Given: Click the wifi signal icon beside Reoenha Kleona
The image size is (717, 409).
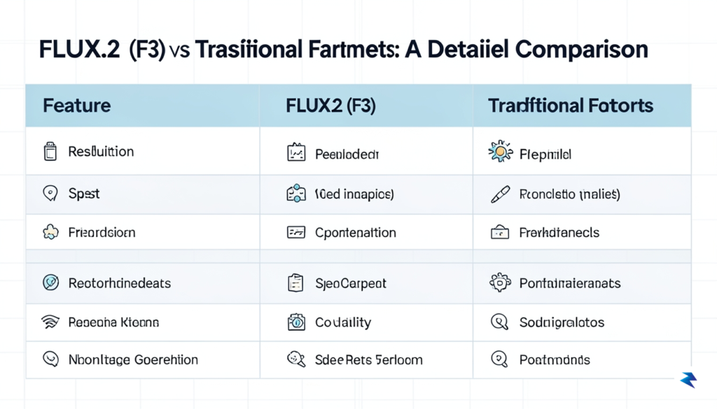Looking at the screenshot, I should [50, 322].
